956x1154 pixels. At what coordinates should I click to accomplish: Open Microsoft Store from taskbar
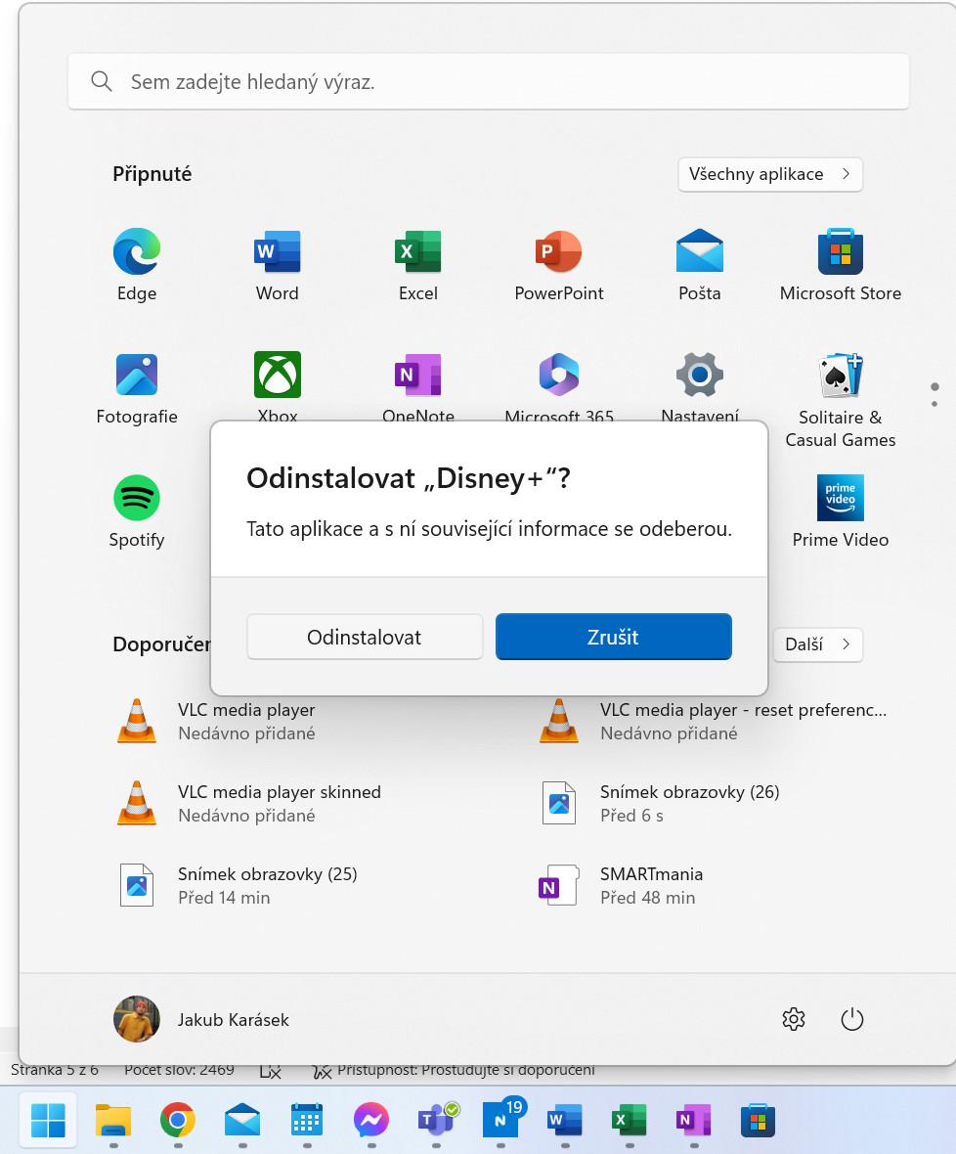click(x=759, y=1121)
